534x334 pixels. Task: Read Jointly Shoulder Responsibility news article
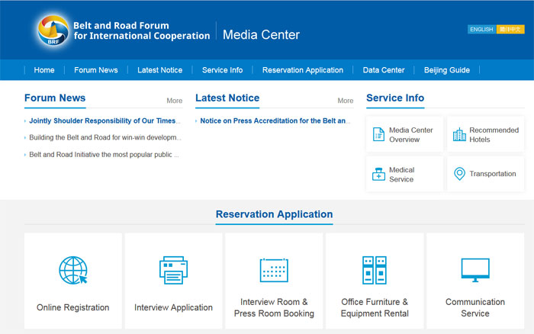tap(103, 120)
